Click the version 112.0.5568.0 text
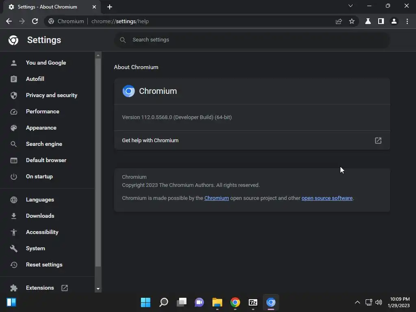The image size is (416, 312). (x=177, y=117)
